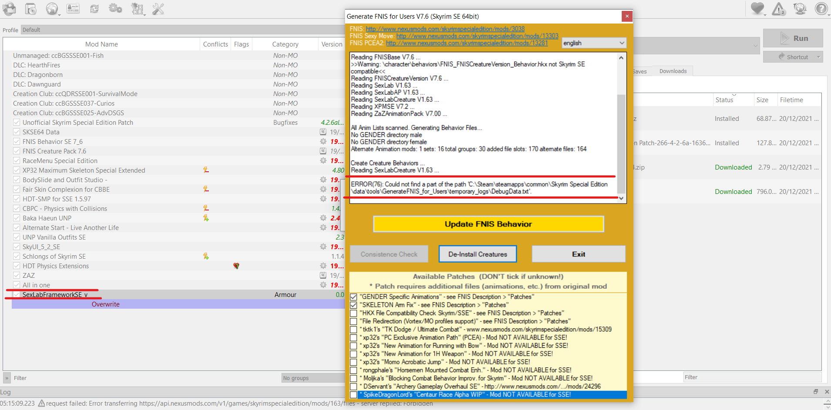The width and height of the screenshot is (831, 410).
Task: Disable the SKSE64 Data mod checkbox
Action: (17, 132)
